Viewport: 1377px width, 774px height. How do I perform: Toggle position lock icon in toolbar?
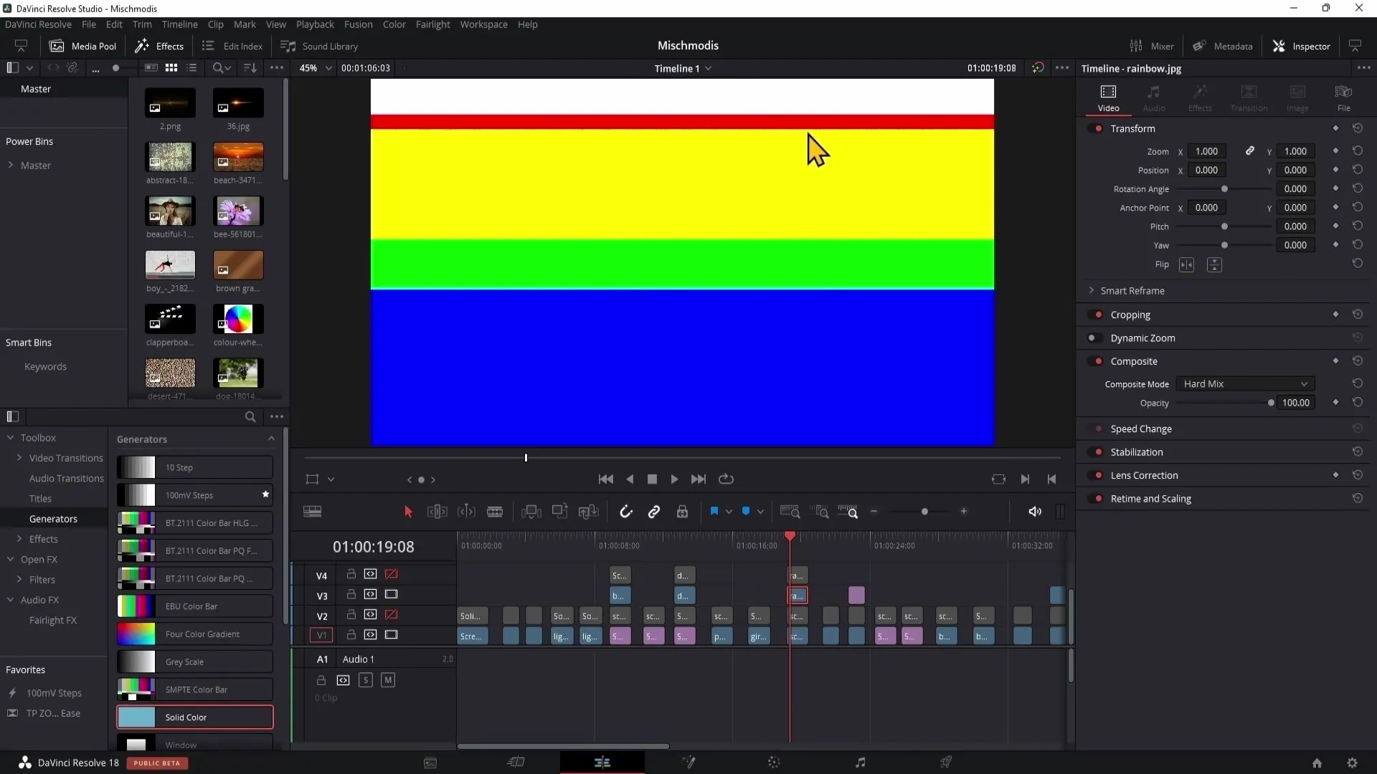coord(682,512)
